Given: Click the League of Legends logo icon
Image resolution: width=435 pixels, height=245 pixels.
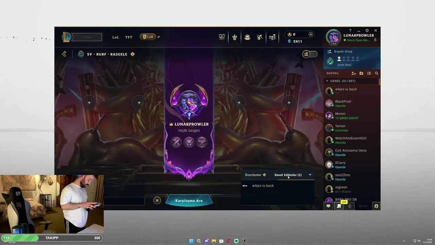Looking at the screenshot, I should point(67,37).
